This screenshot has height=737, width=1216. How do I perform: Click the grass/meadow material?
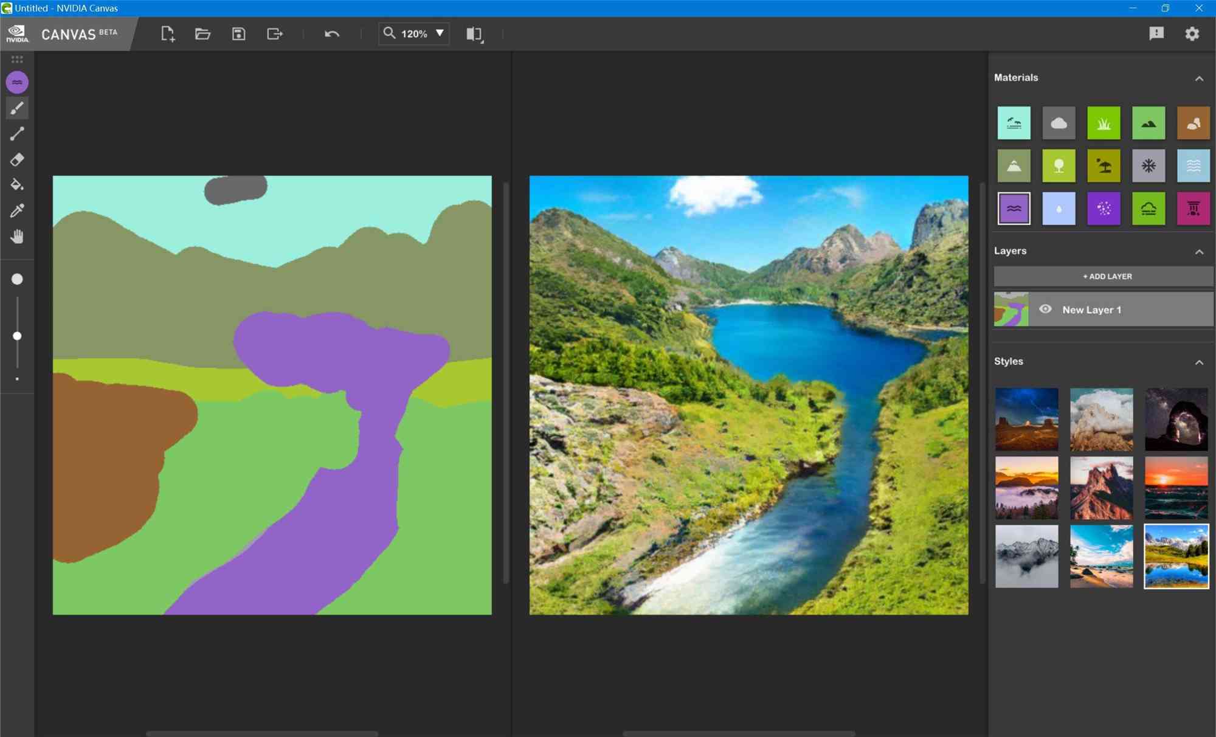1103,123
